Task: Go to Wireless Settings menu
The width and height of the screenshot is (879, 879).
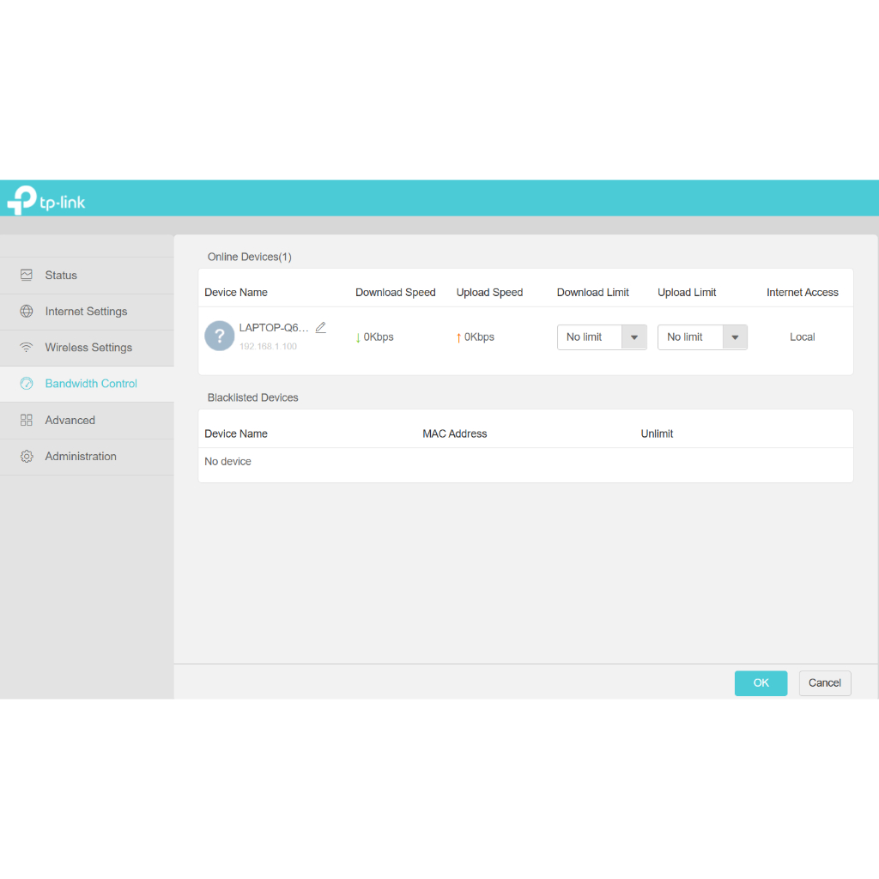Action: coord(88,348)
